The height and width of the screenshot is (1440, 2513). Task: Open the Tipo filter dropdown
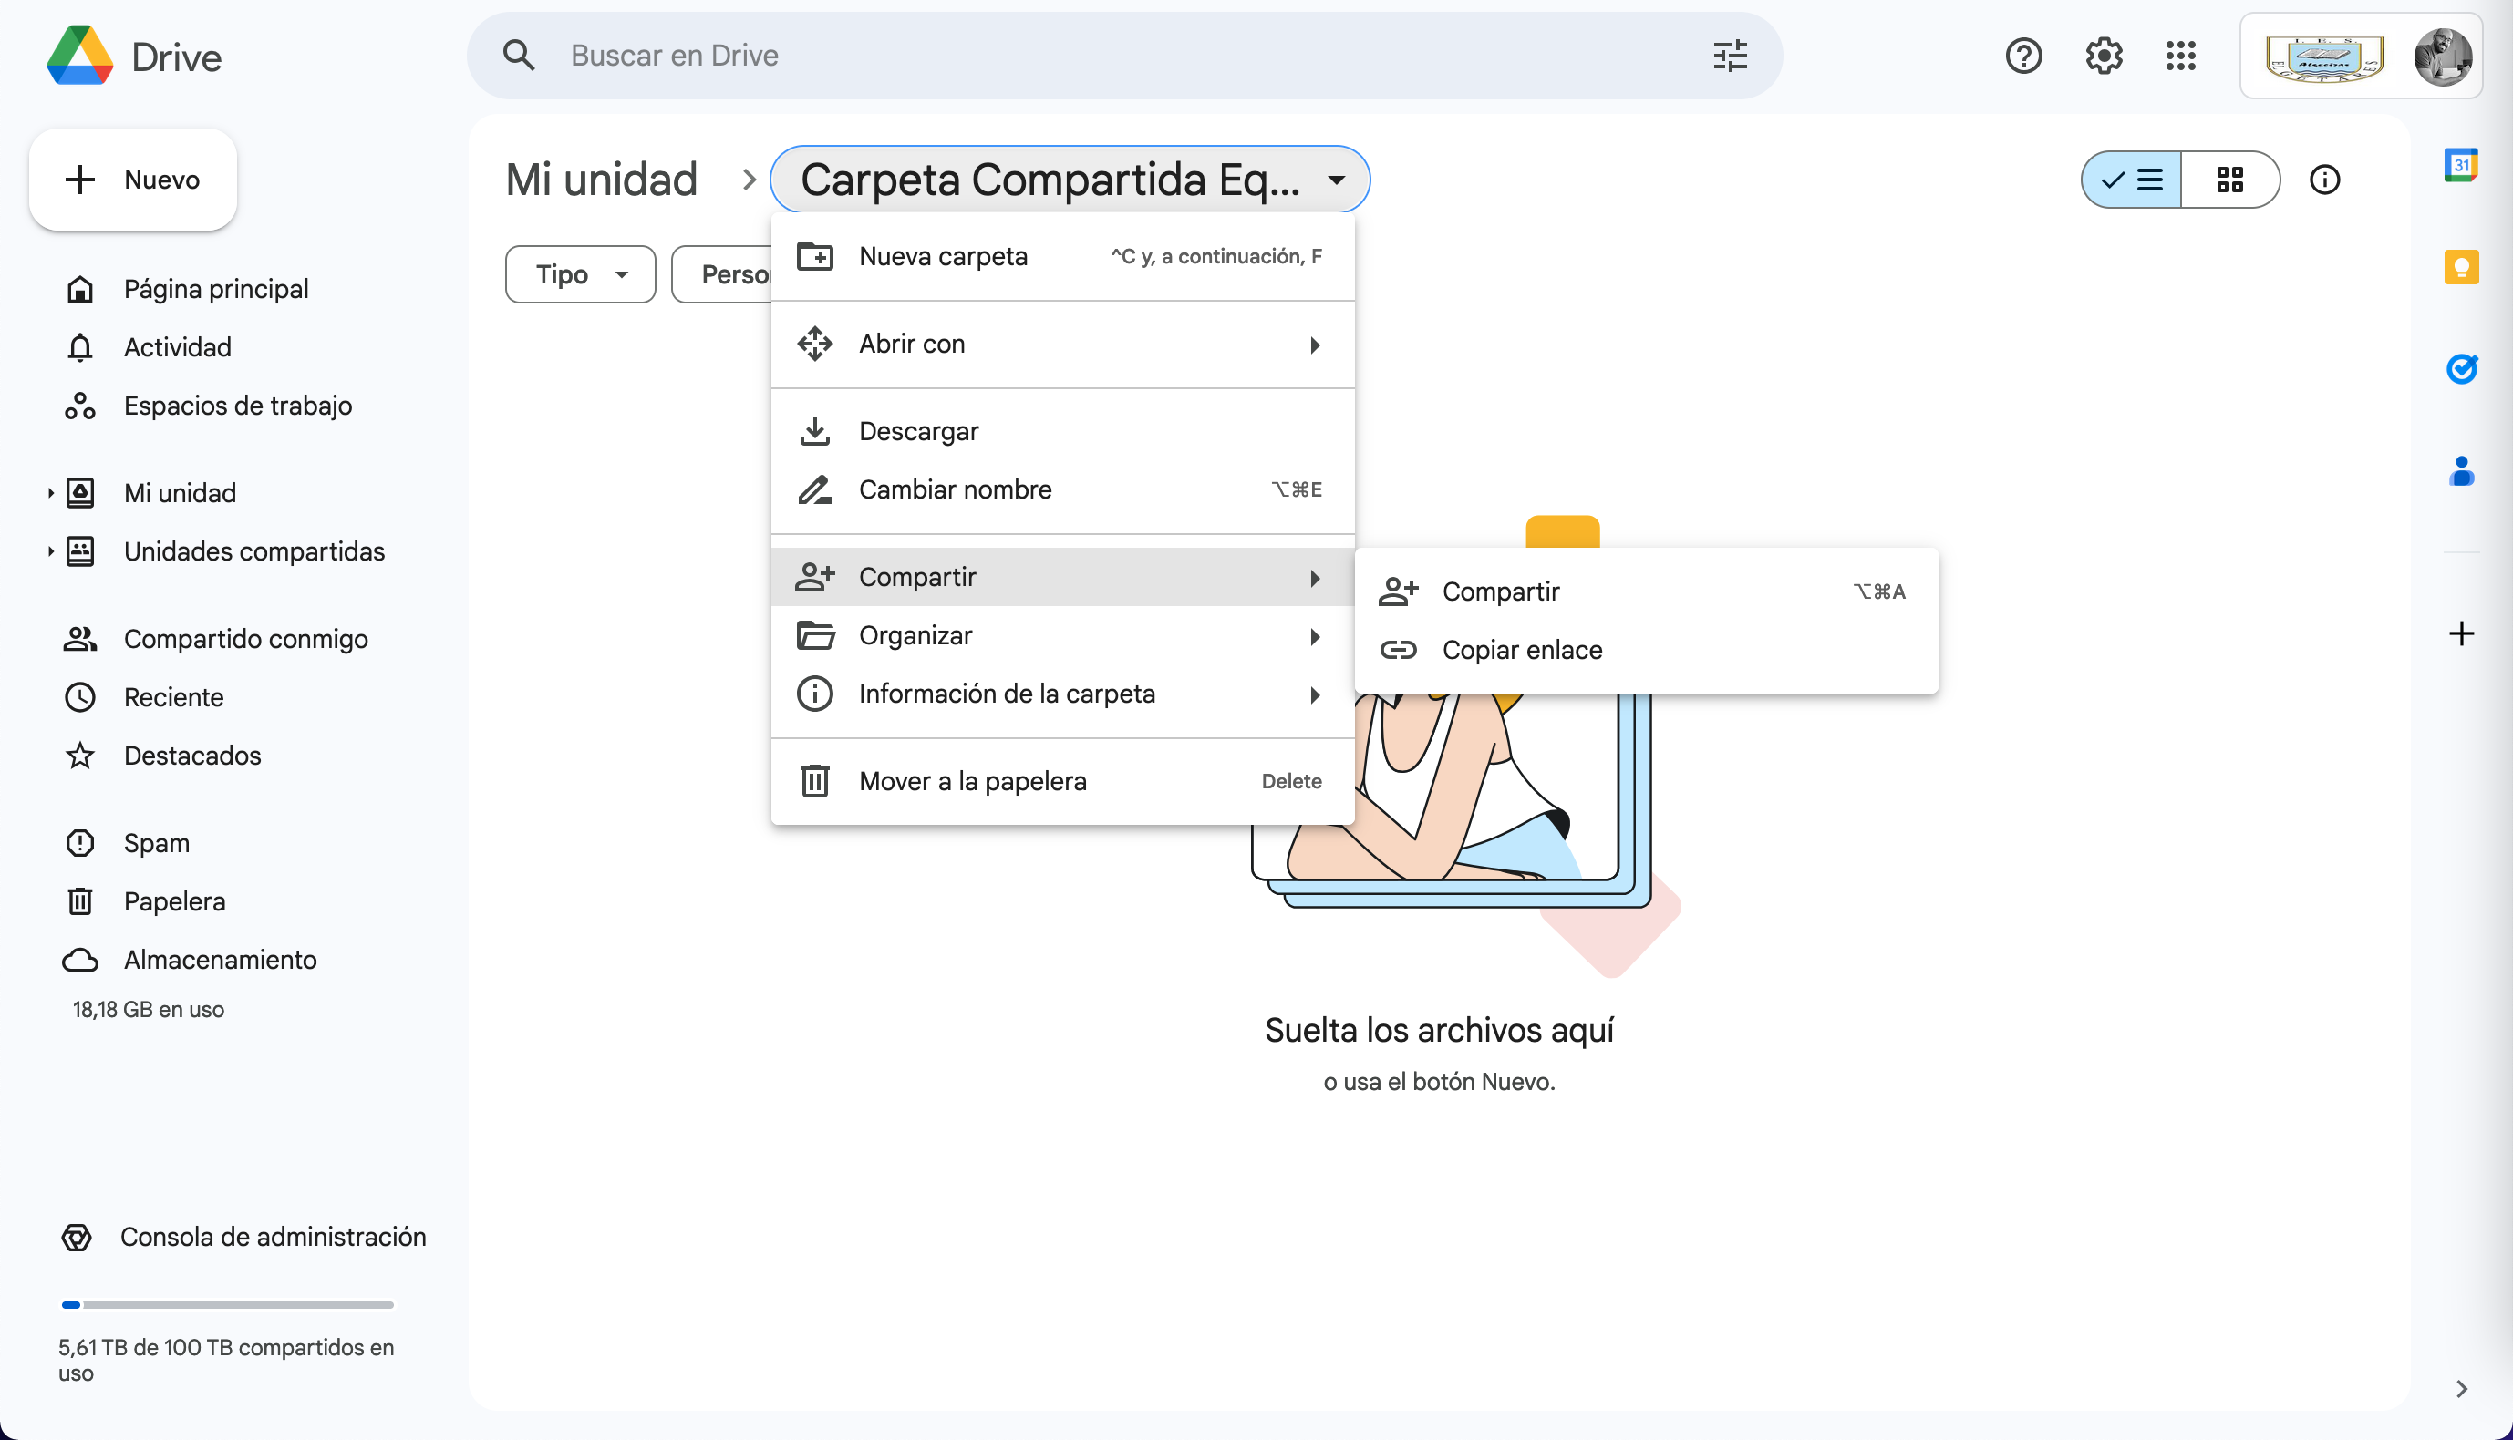[581, 274]
